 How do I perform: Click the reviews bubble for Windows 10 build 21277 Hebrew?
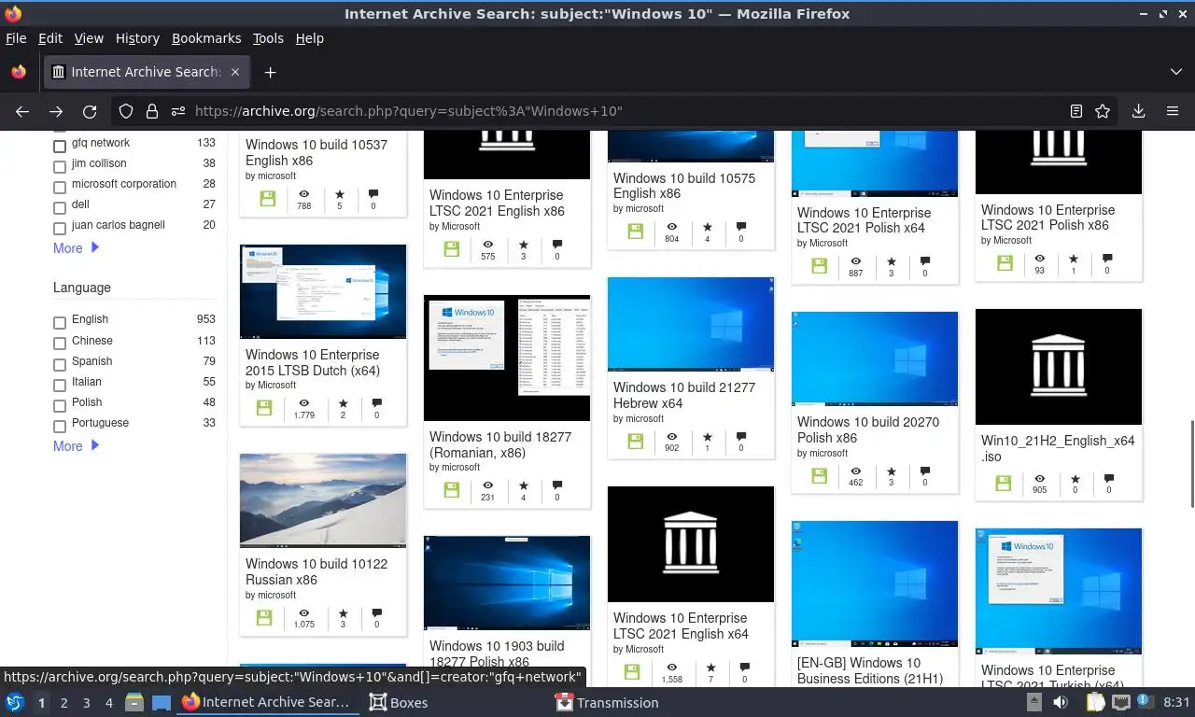pos(741,436)
